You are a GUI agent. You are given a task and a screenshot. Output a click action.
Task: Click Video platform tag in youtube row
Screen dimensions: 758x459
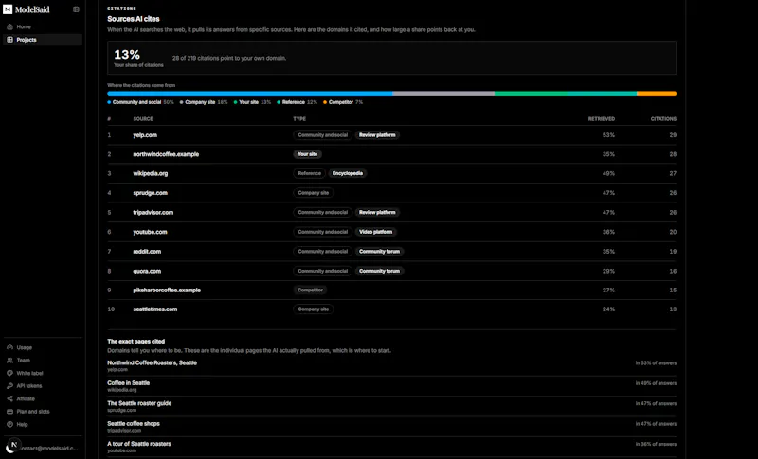pyautogui.click(x=375, y=232)
